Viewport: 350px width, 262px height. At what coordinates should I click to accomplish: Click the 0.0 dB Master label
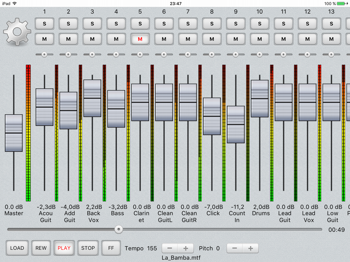[x=14, y=210]
